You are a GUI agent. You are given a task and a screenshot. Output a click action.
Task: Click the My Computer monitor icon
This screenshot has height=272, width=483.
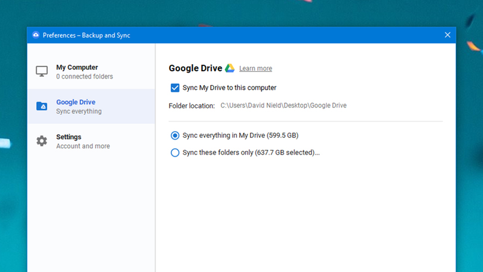[x=42, y=71]
